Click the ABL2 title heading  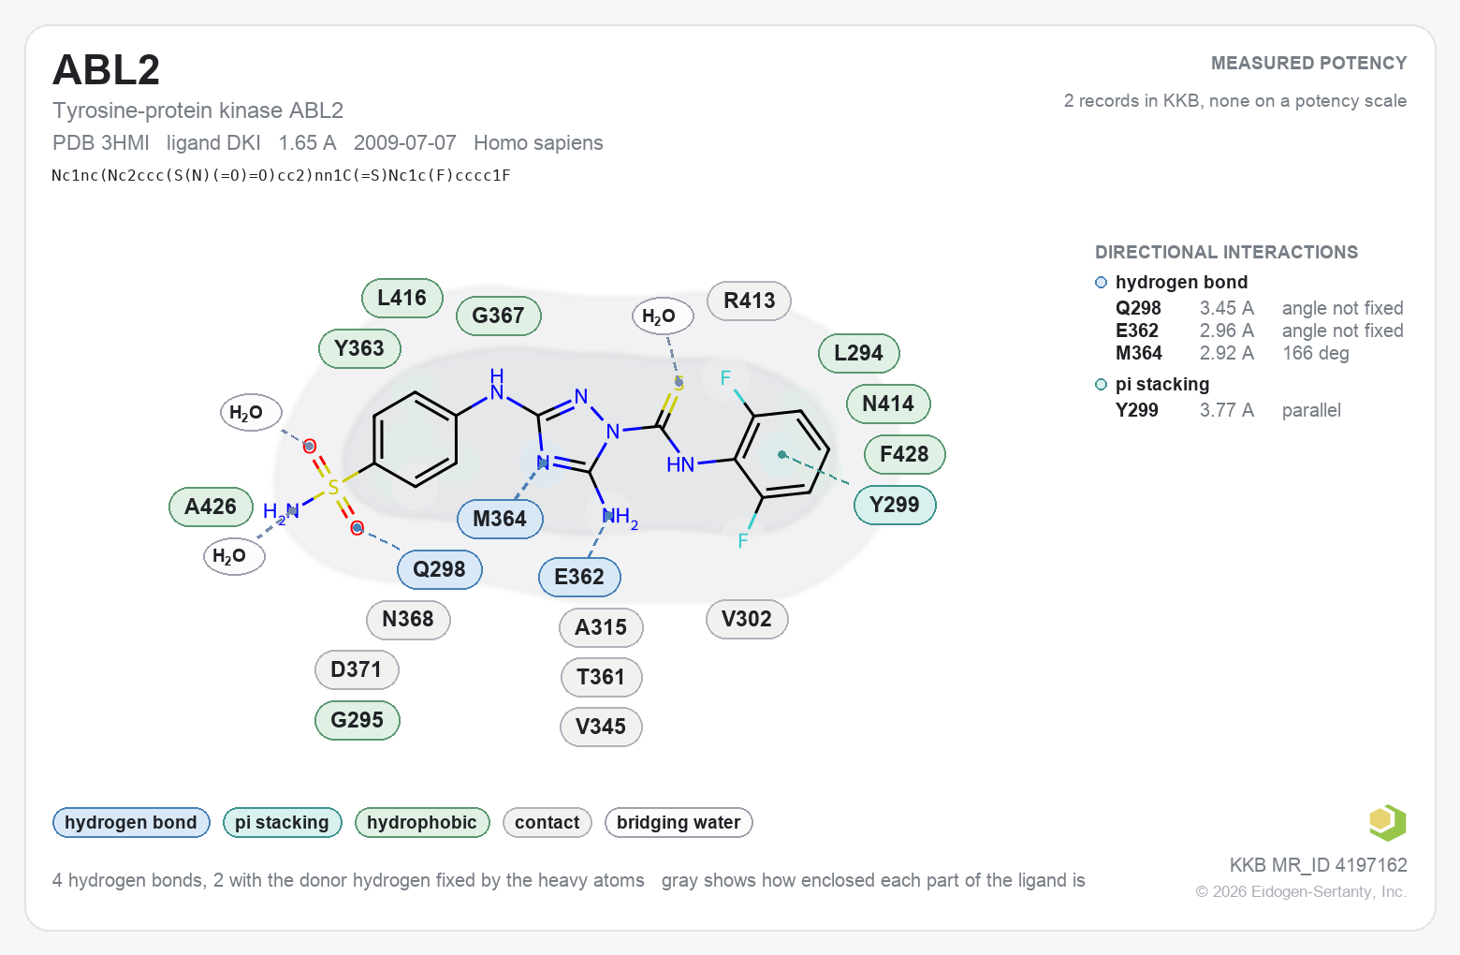pos(107,70)
